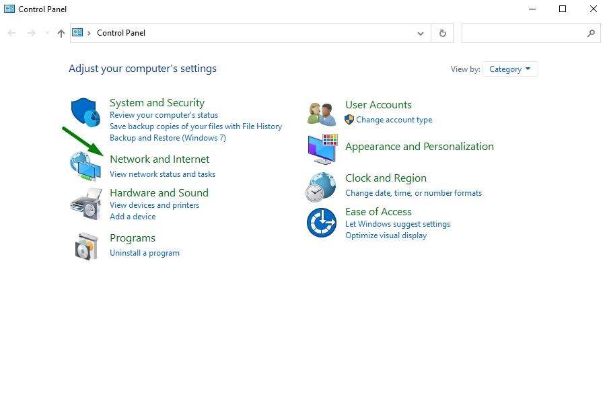607x405 pixels.
Task: Refresh the Control Panel view
Action: coord(443,33)
